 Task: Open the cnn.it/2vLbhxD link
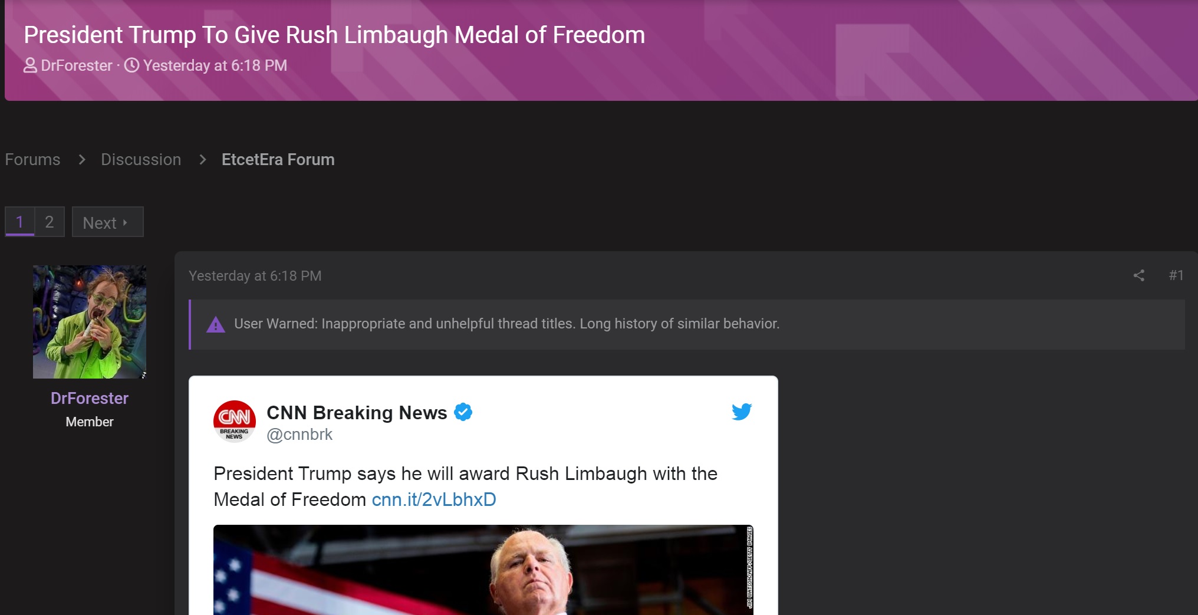434,499
